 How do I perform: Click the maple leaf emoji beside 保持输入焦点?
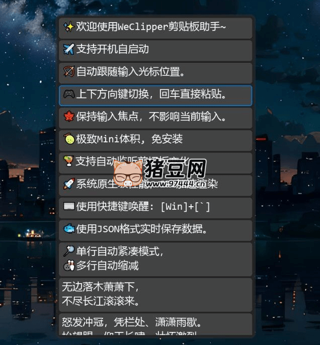69,116
